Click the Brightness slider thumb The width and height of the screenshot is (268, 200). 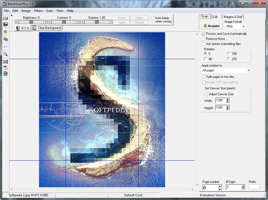pos(31,22)
